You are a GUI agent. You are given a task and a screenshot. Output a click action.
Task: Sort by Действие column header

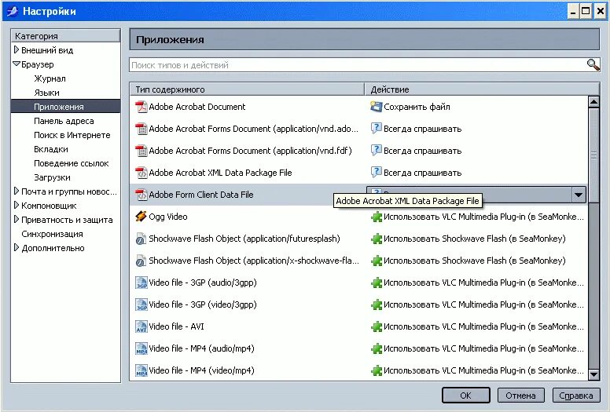tap(482, 89)
